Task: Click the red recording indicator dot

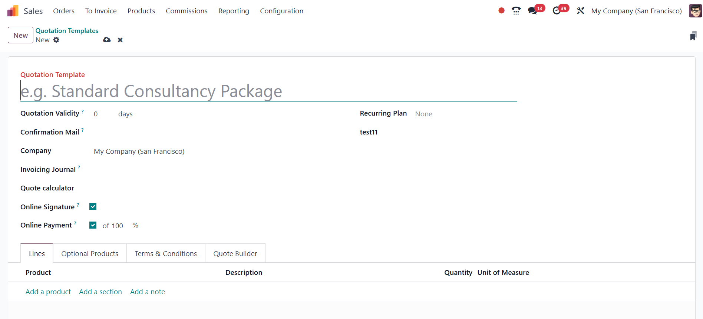Action: (501, 11)
